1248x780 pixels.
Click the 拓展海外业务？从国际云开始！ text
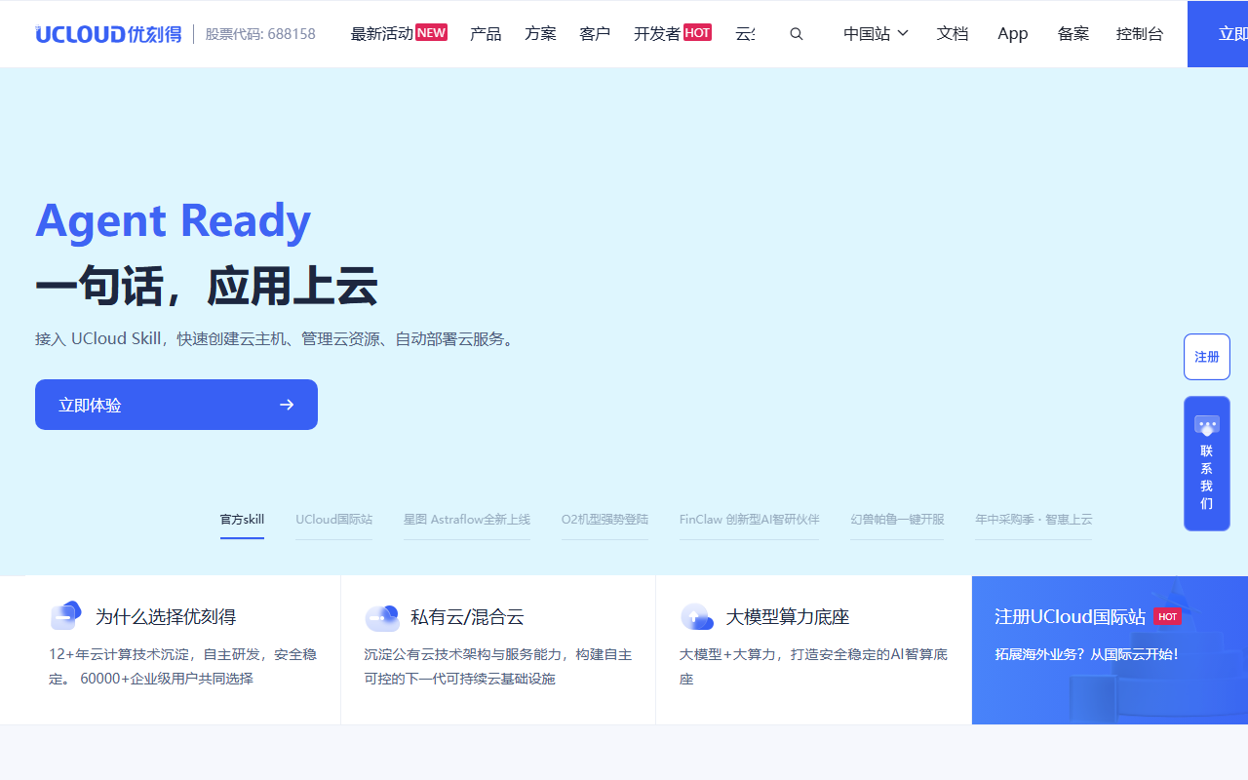[x=1087, y=654]
